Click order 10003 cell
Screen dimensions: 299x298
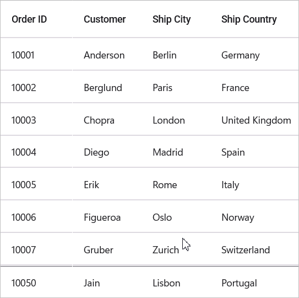(x=36, y=119)
